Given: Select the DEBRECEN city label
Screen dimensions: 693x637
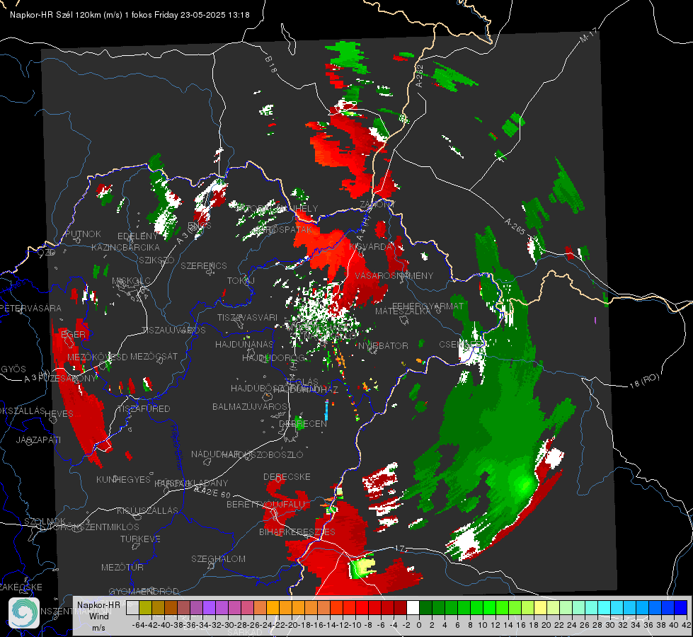Looking at the screenshot, I should pyautogui.click(x=303, y=423).
